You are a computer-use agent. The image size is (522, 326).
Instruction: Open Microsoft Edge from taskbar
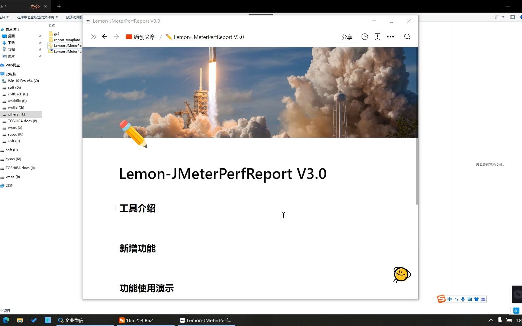(x=6, y=320)
